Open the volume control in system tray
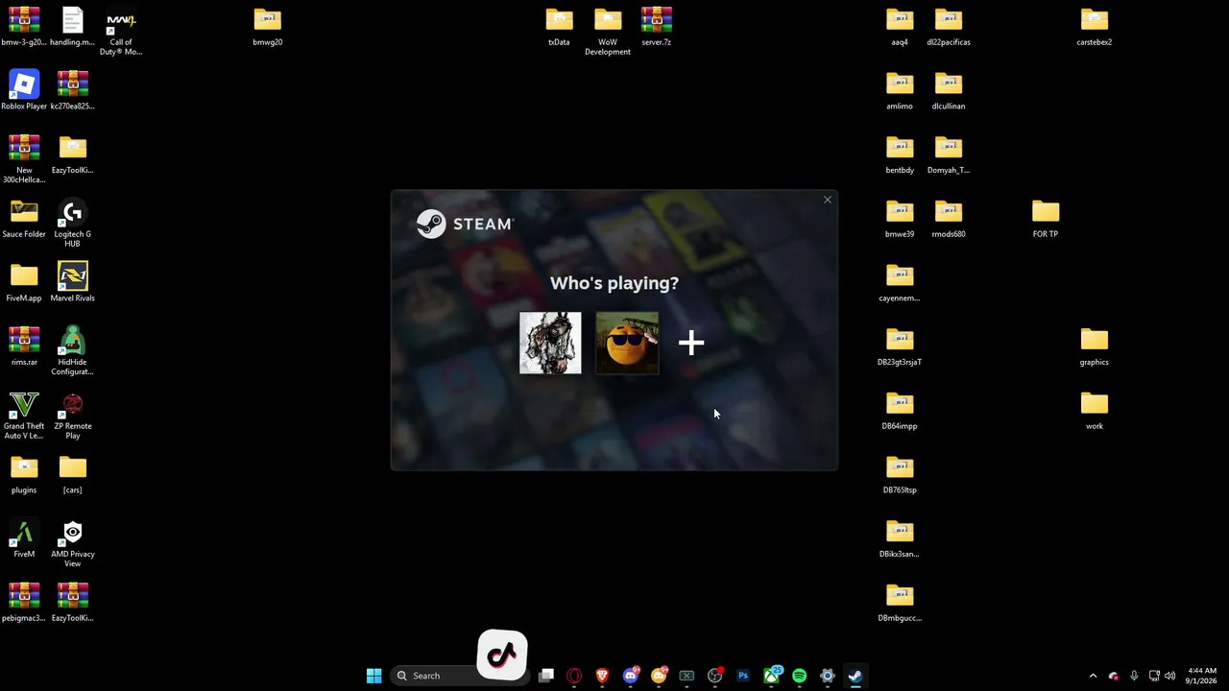Screen dimensions: 1229x691 pos(1169,676)
